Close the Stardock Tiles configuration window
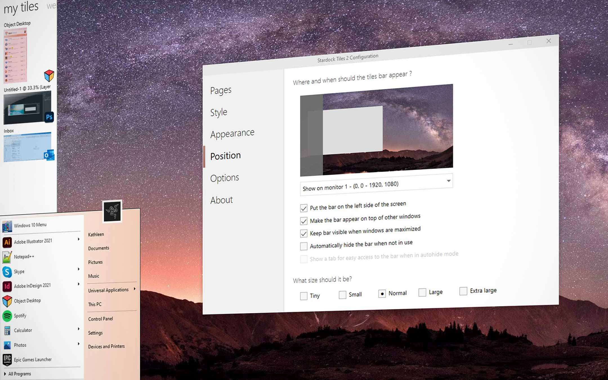Screen dimensions: 608x380 pos(549,41)
